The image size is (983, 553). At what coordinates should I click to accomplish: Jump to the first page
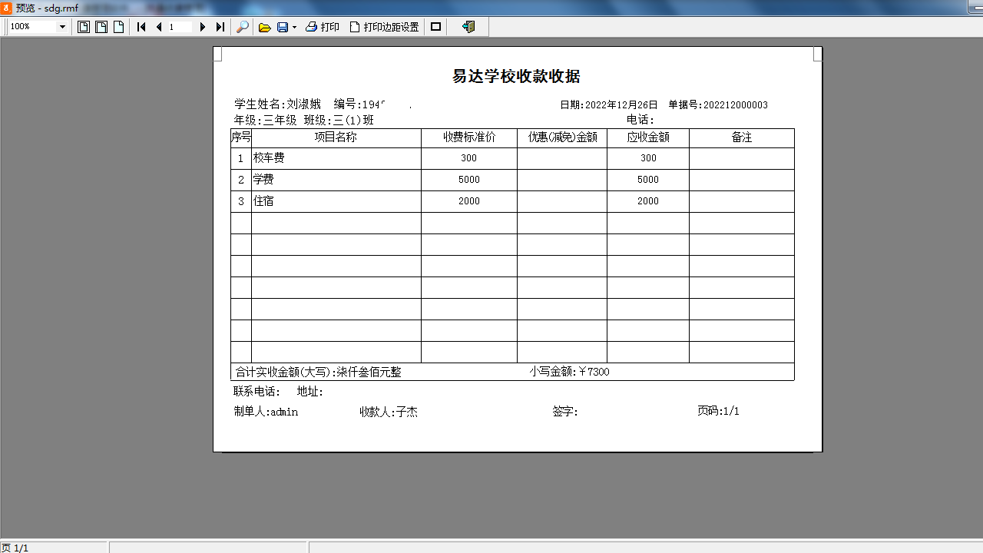click(x=141, y=27)
